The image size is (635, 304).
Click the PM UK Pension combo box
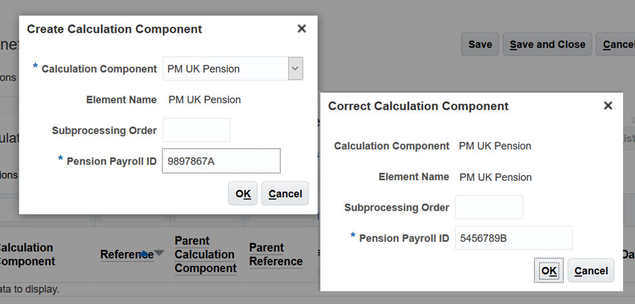pos(225,68)
